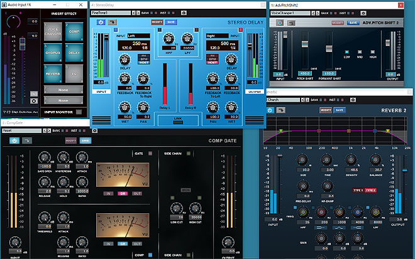The height and width of the screenshot is (259, 415).
Task: Open the Comp Gate settings gear
Action: [94, 130]
